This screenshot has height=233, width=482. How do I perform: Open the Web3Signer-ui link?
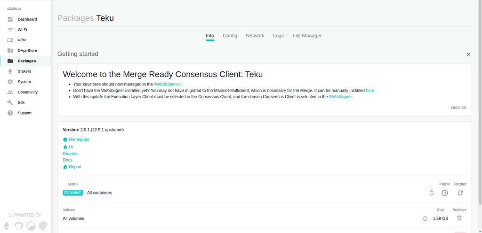pos(168,84)
